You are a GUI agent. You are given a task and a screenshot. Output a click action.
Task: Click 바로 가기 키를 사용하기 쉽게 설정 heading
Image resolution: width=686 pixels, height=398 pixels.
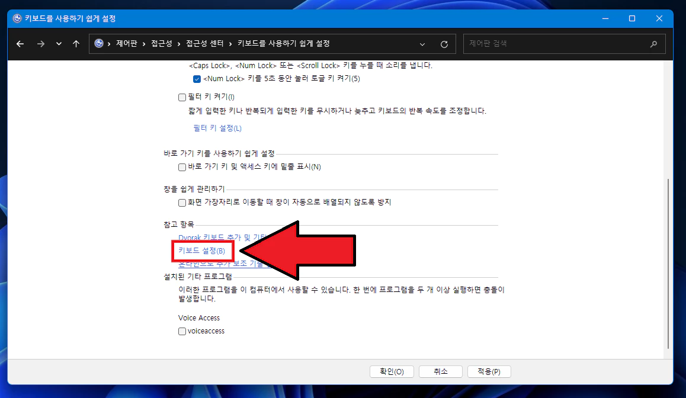point(219,153)
